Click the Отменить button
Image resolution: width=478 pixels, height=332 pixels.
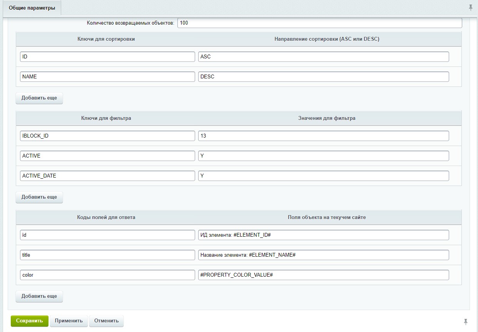pos(106,321)
